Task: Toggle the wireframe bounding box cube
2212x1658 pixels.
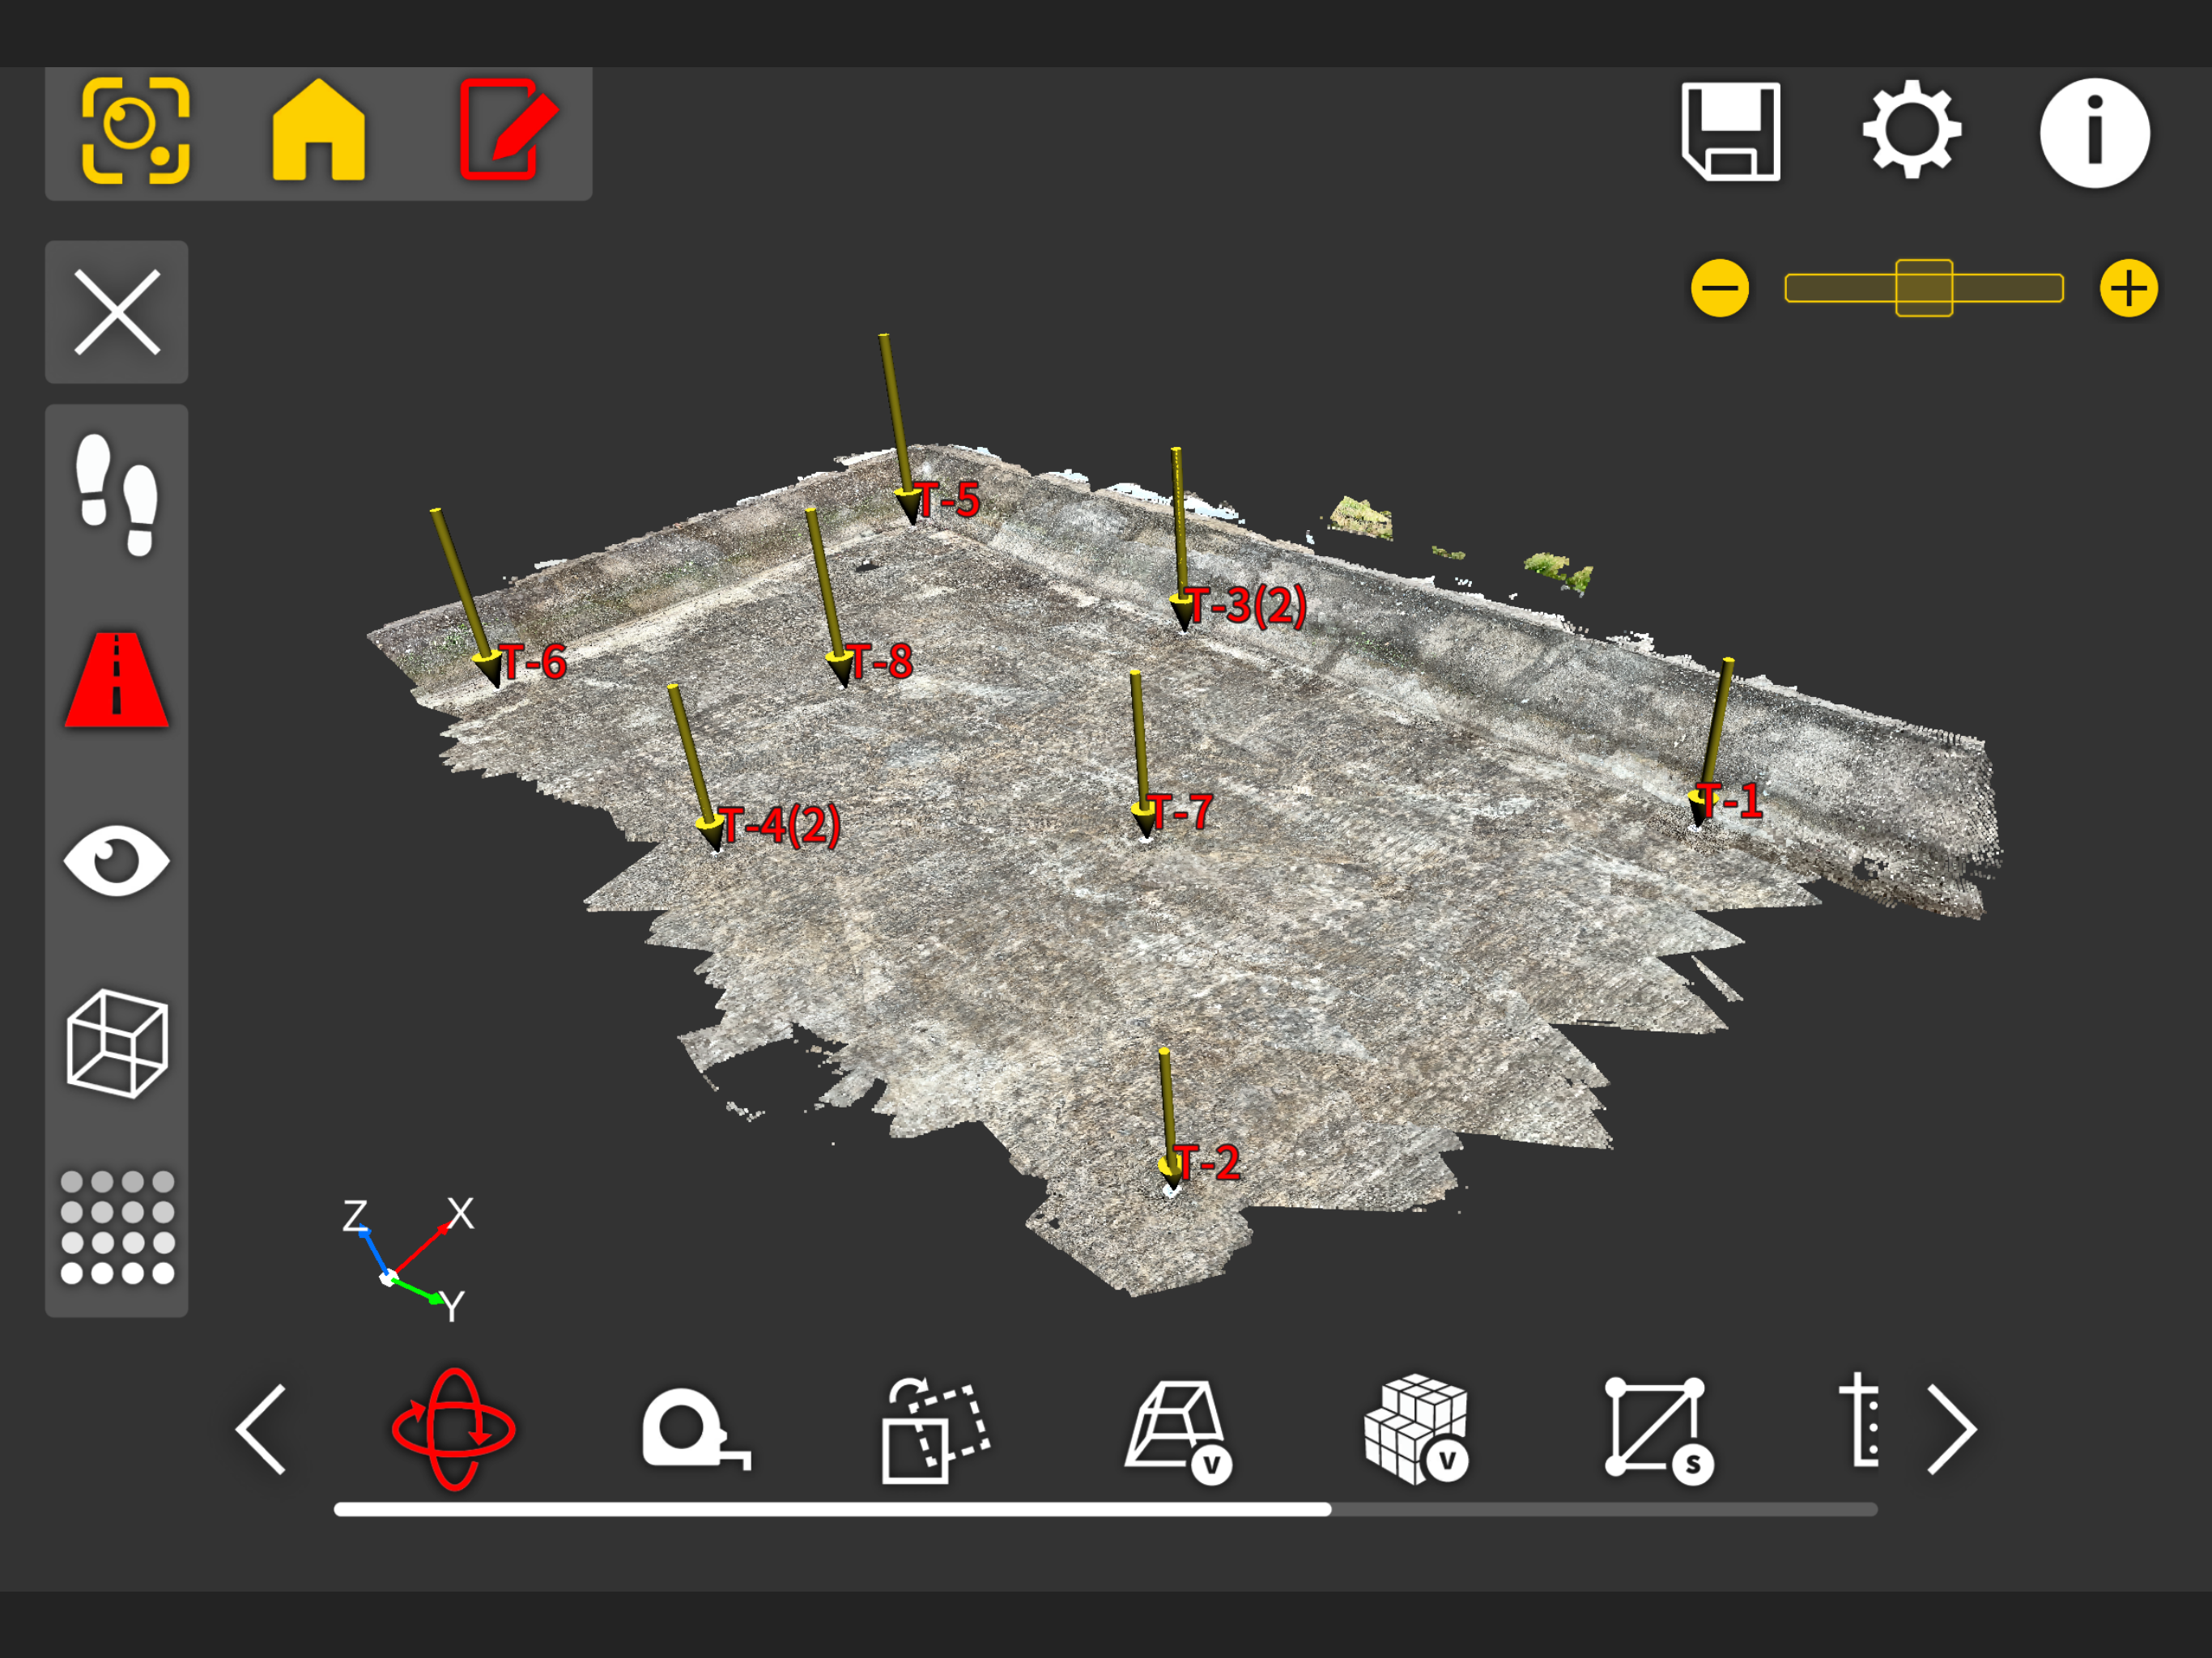Action: point(117,1044)
